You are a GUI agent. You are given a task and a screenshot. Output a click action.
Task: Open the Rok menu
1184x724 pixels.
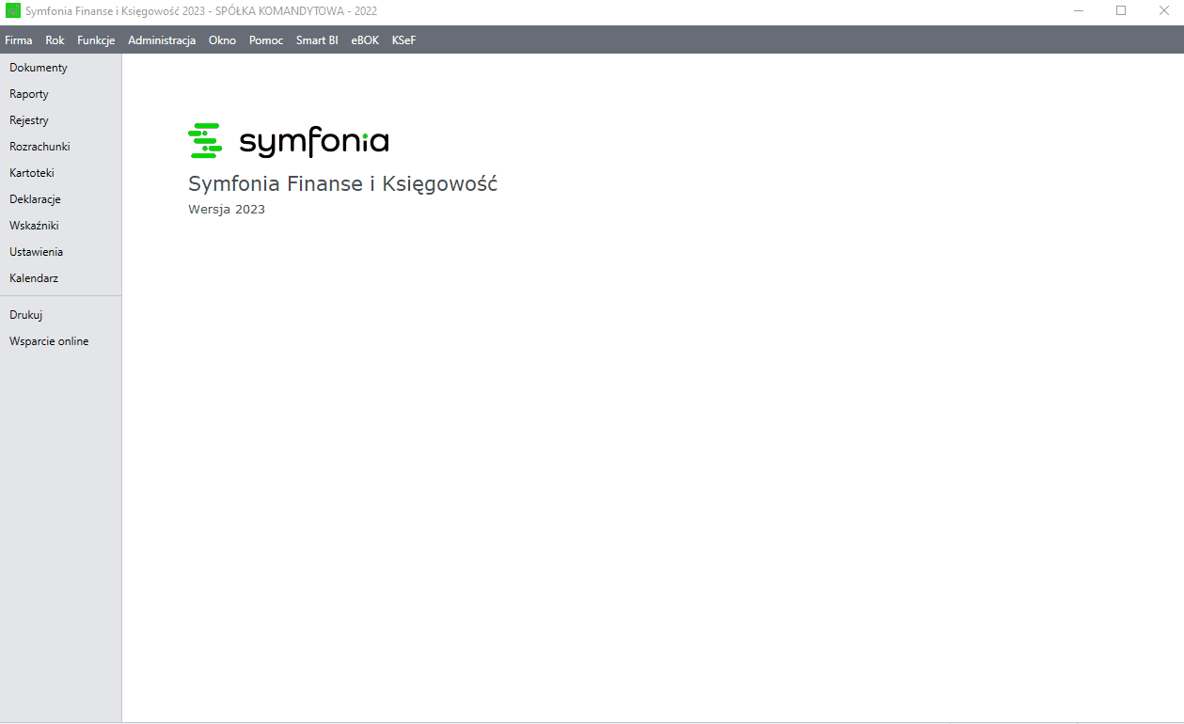click(x=55, y=40)
